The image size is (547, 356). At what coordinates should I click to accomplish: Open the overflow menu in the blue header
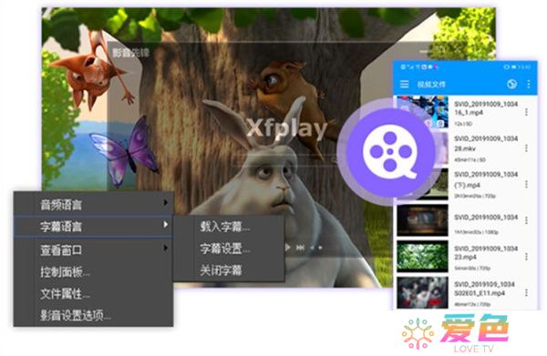point(529,84)
